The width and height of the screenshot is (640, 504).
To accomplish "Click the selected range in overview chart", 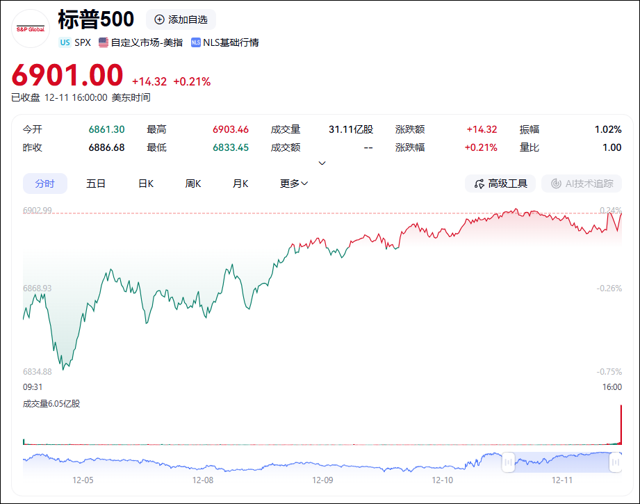I will tap(562, 462).
